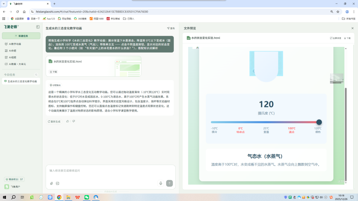Screen dimensions: 358x201
Task: Click the microphone icon for voice input
Action: click(x=161, y=183)
